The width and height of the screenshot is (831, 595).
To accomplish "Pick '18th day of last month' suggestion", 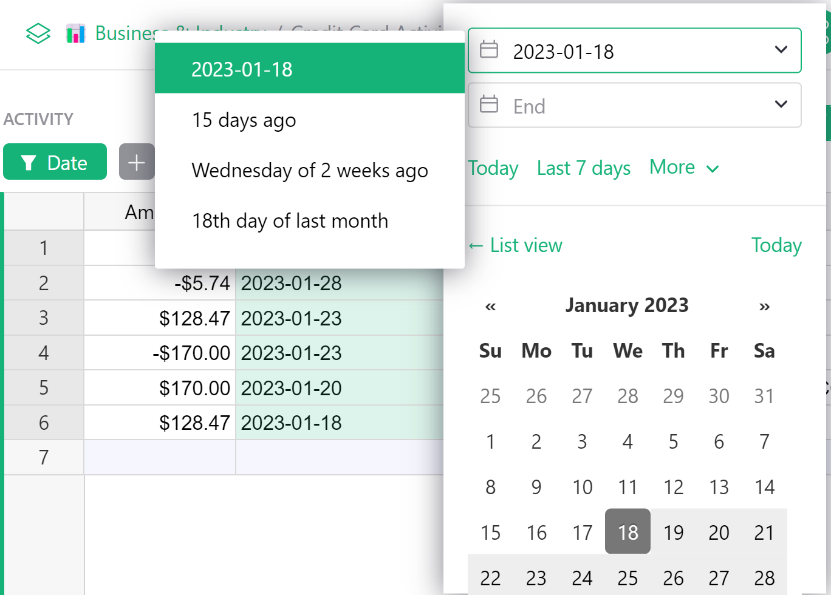I will coord(290,221).
